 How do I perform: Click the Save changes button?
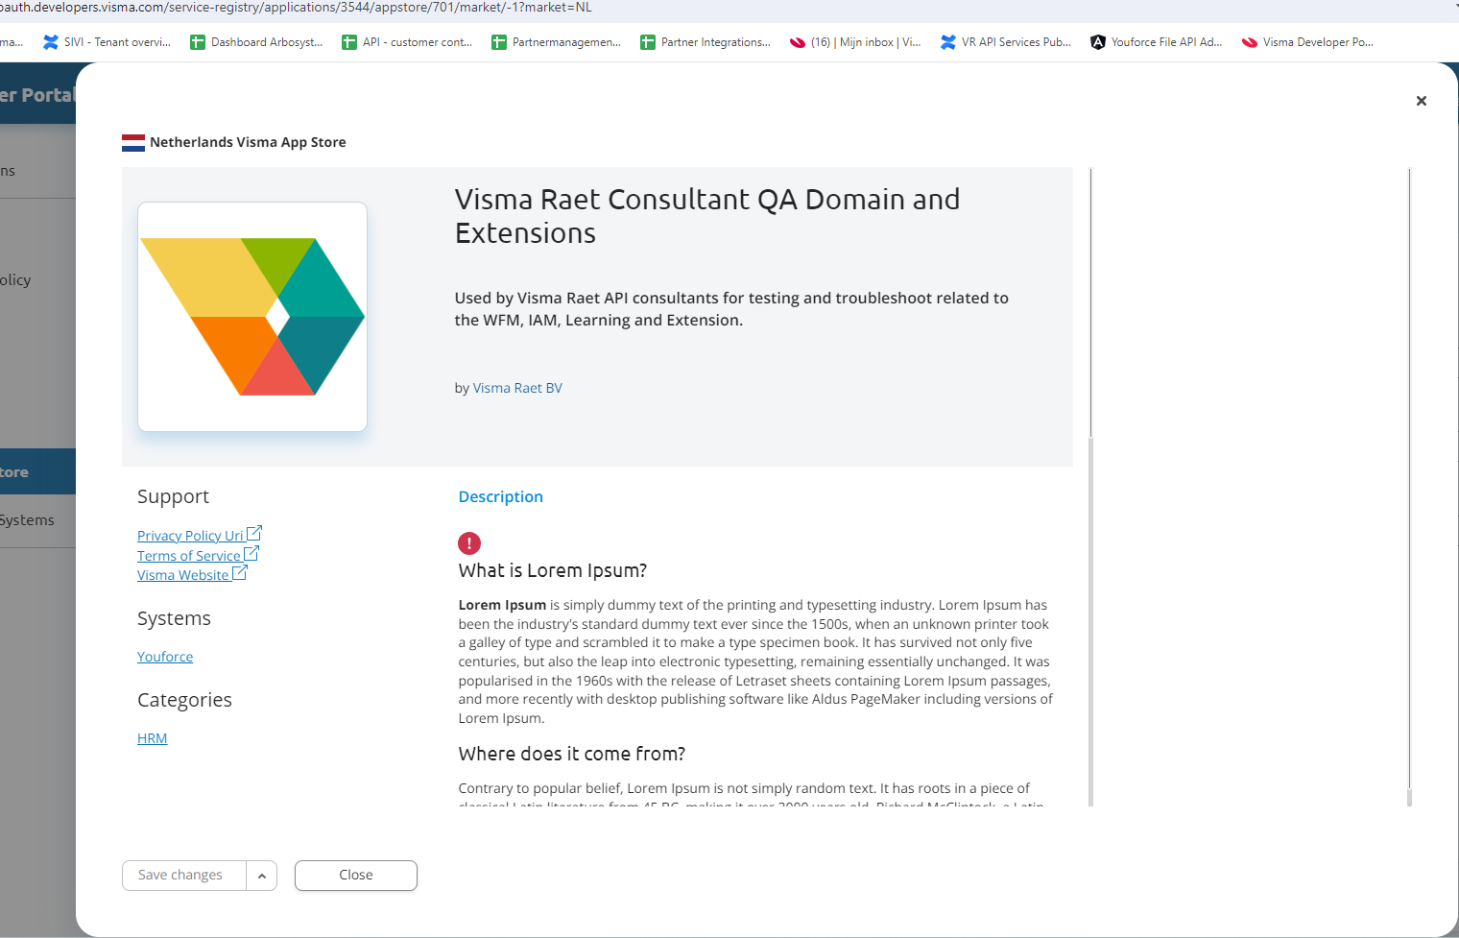181,875
